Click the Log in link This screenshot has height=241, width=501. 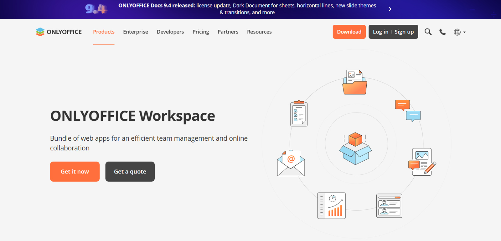click(x=380, y=32)
